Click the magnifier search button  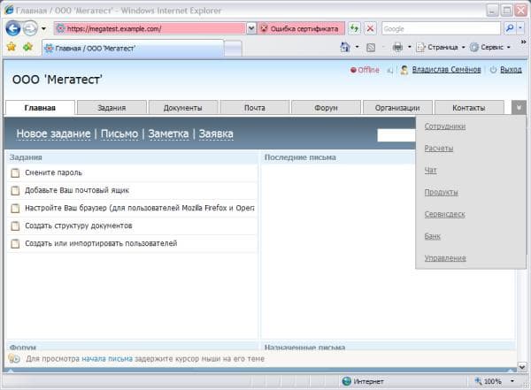(510, 28)
